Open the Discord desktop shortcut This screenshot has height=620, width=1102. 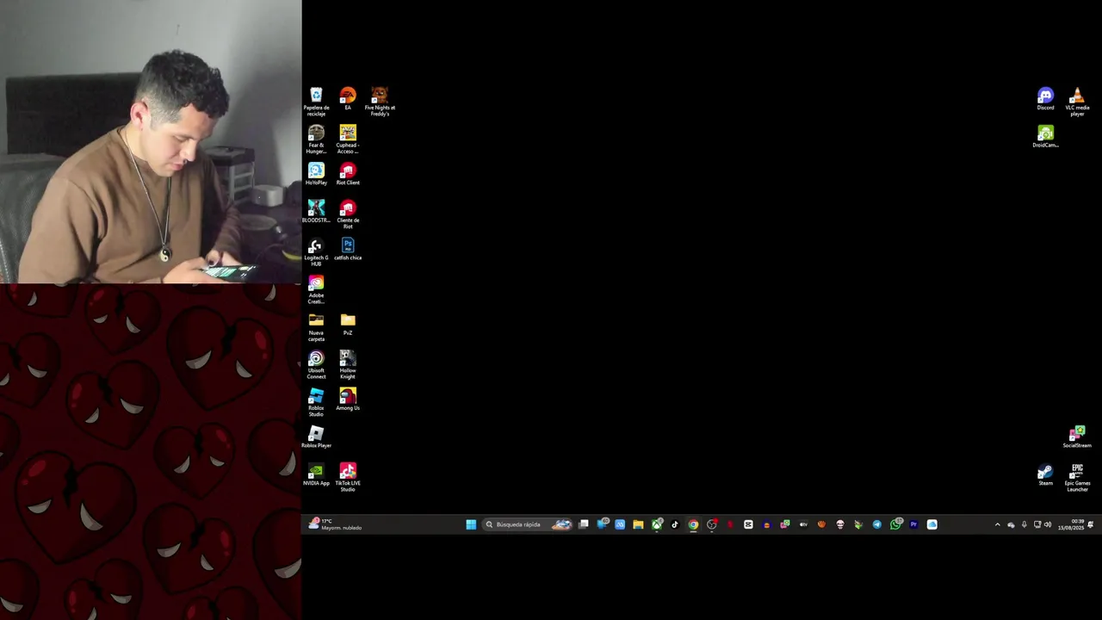click(1045, 98)
